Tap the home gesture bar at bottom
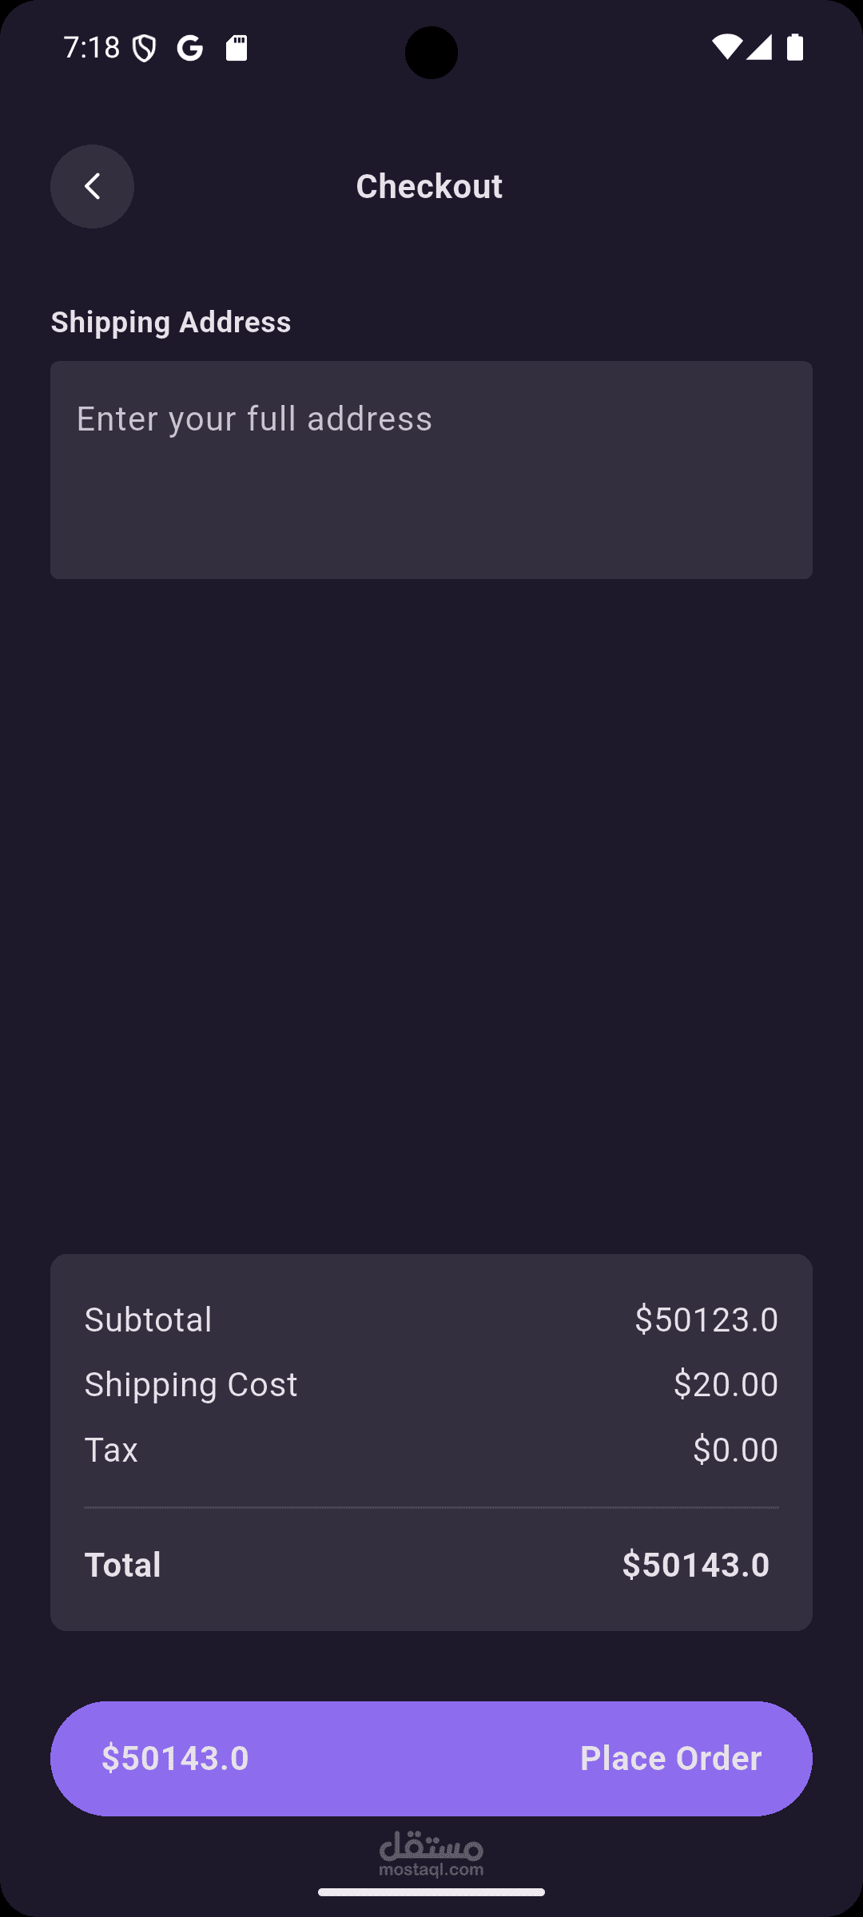 coord(431,1891)
